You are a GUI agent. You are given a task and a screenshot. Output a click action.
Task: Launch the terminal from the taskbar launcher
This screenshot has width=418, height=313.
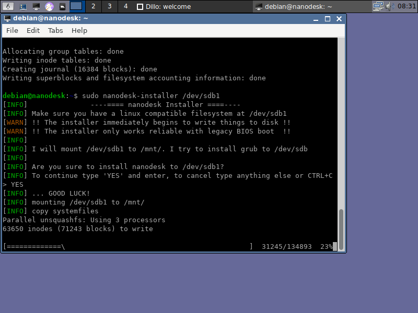pyautogui.click(x=36, y=6)
